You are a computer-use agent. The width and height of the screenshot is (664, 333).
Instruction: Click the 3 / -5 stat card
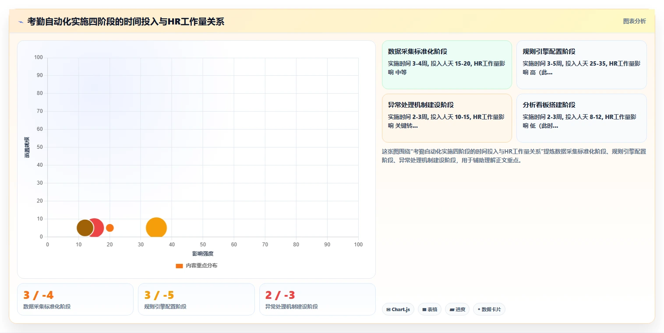[x=196, y=299]
